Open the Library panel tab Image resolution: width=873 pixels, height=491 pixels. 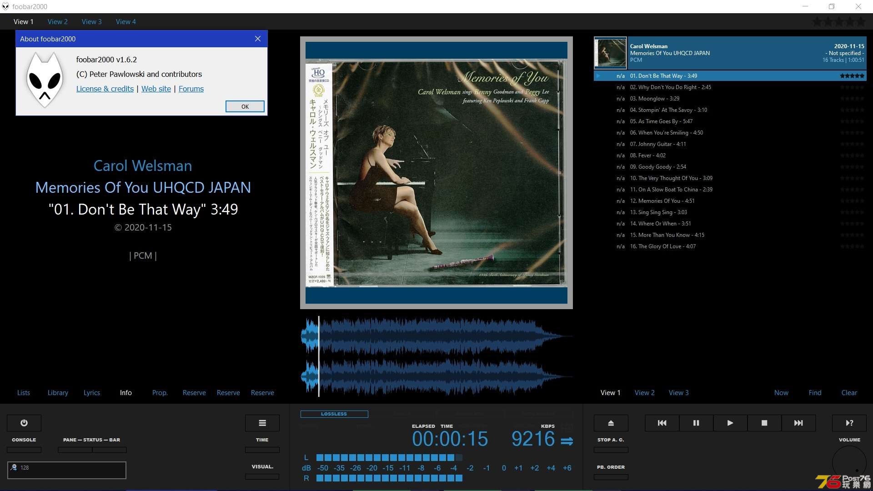click(58, 392)
